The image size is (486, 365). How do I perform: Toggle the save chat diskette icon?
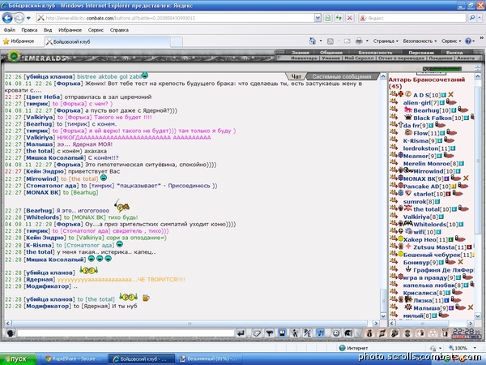tap(282, 333)
